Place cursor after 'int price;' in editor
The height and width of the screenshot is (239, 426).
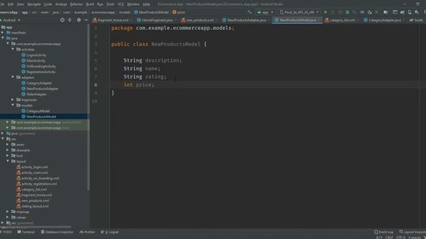click(x=154, y=85)
